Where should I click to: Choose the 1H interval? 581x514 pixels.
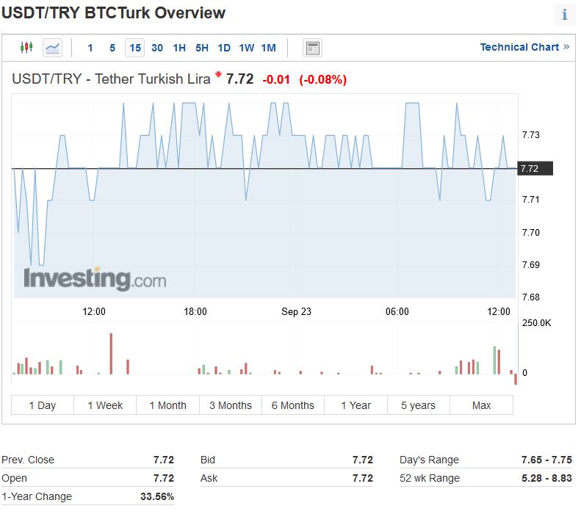pyautogui.click(x=179, y=48)
